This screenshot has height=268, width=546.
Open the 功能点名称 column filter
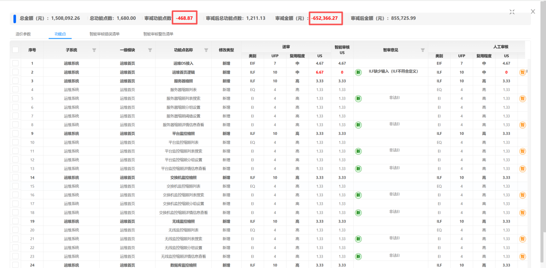(x=206, y=50)
